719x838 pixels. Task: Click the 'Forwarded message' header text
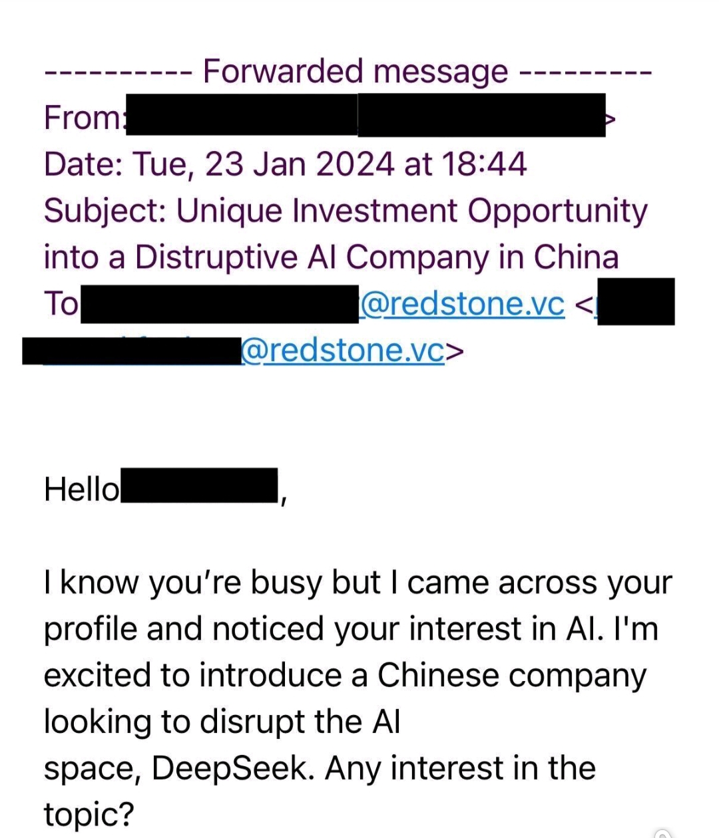[x=355, y=71]
